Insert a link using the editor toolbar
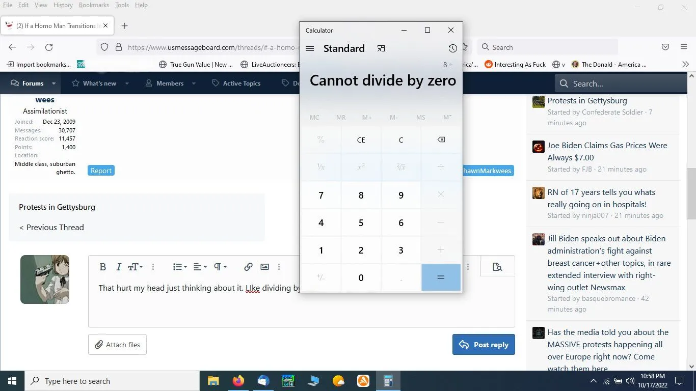696x391 pixels. tap(248, 267)
